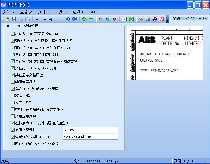
Task: Expand the toolbar overflow arrow
Action: click(x=167, y=19)
